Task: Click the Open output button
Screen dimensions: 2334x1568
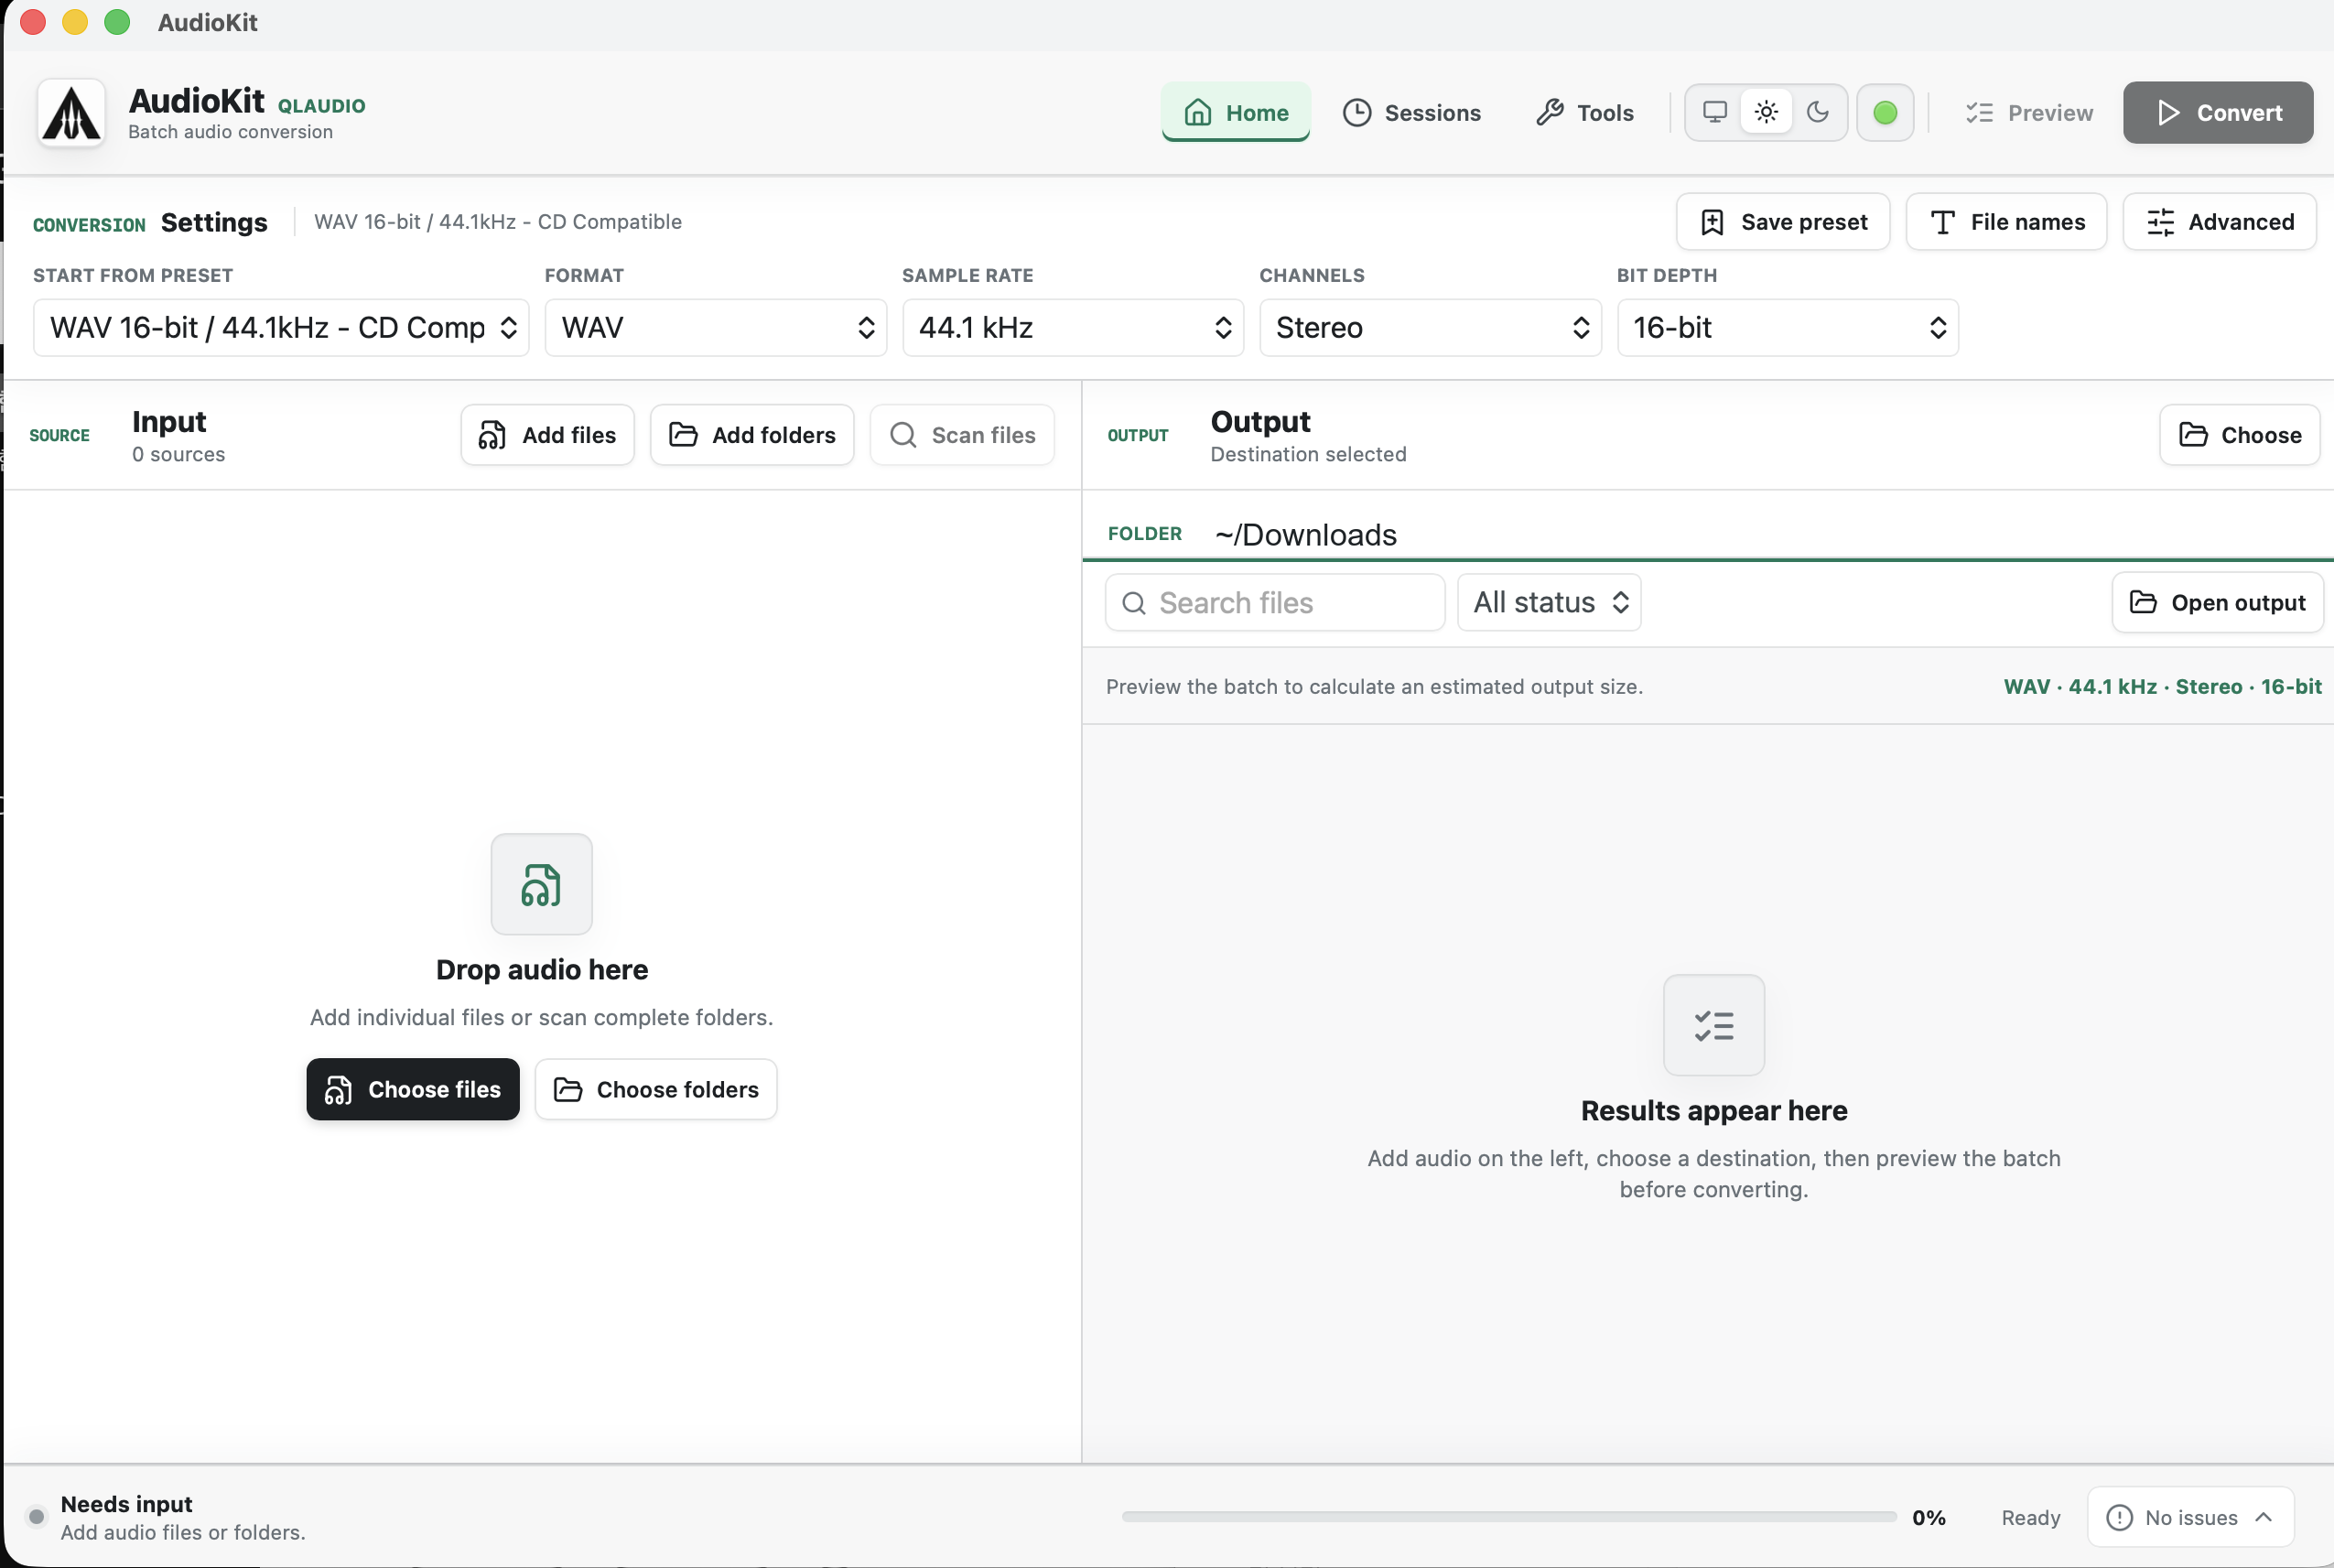Action: click(2217, 602)
